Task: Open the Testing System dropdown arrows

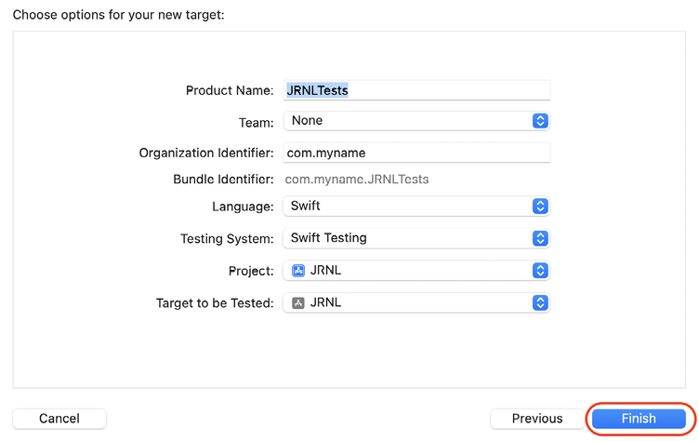Action: (540, 238)
